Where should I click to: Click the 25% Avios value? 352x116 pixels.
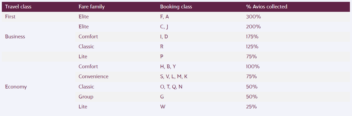pyautogui.click(x=251, y=107)
